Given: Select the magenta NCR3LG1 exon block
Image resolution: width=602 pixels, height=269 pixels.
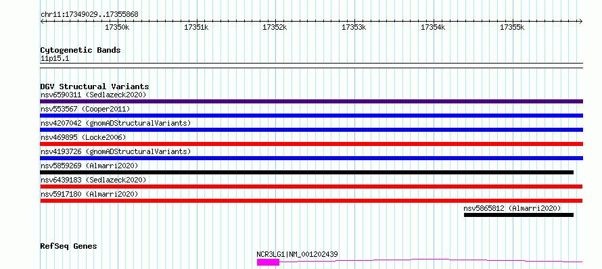Looking at the screenshot, I should [x=268, y=262].
